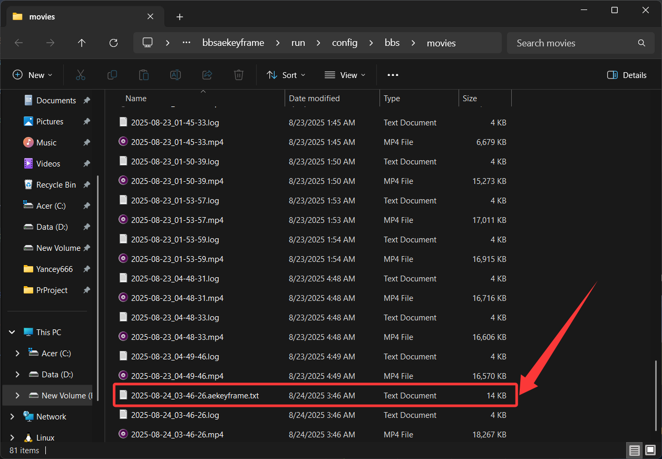Screen dimensions: 662x459
Task: Click the Delete trash icon
Action: [x=239, y=75]
